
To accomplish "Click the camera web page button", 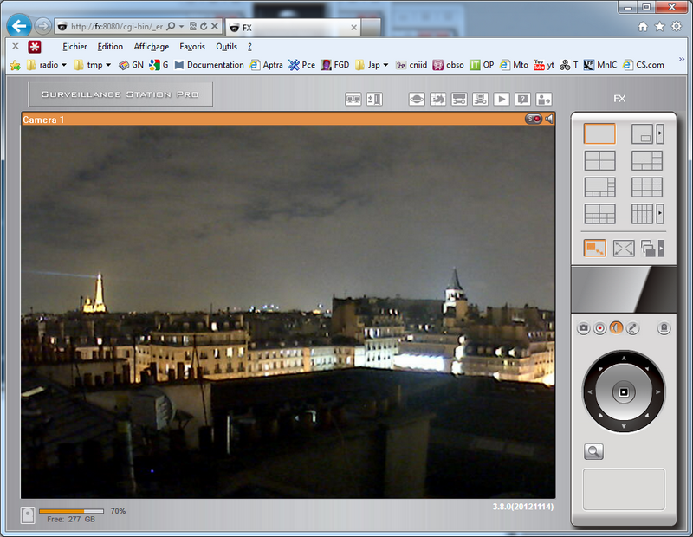I will pyautogui.click(x=664, y=328).
